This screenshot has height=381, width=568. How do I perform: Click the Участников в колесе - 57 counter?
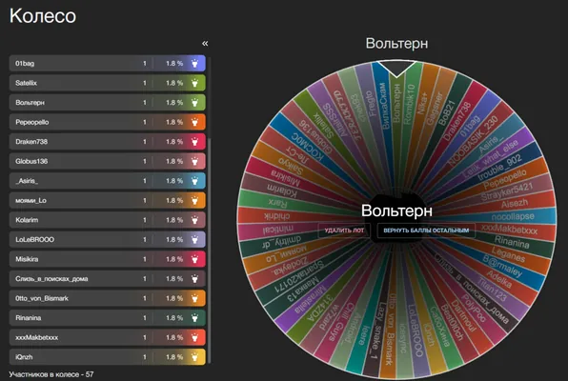(x=51, y=374)
